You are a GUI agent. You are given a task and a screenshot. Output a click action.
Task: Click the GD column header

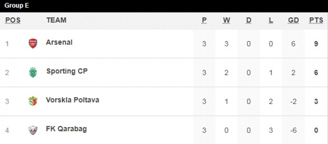[293, 20]
